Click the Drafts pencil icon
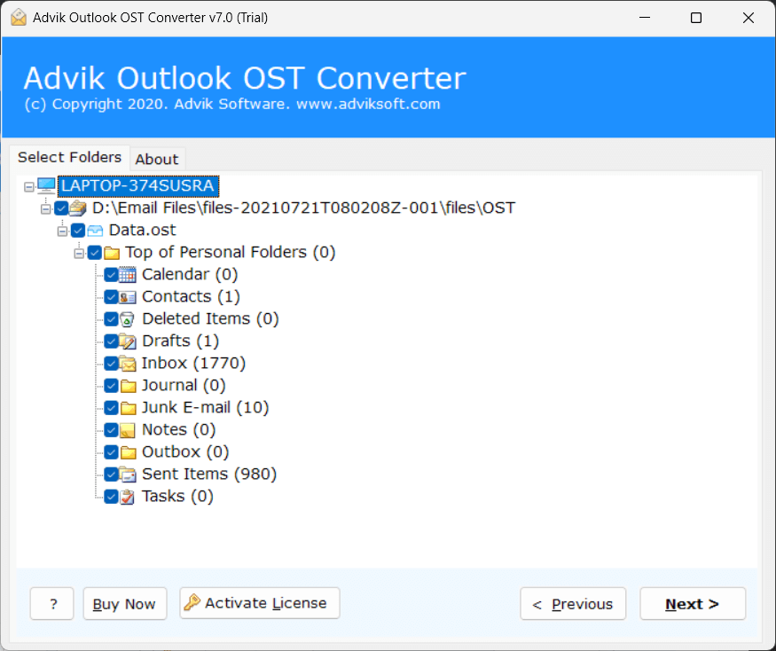The height and width of the screenshot is (651, 776). pos(127,341)
